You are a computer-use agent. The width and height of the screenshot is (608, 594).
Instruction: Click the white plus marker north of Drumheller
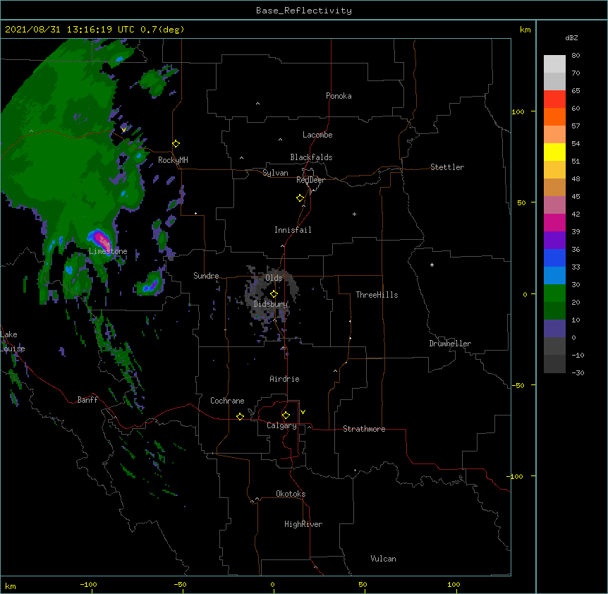point(432,265)
